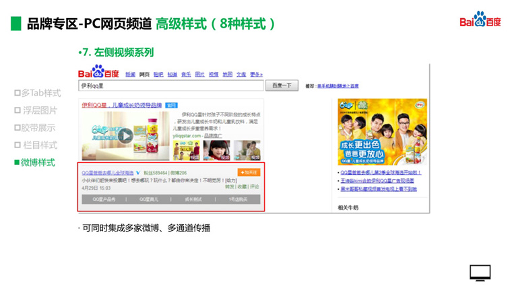
Task: Click the blue 官网 badge
Action: point(171,106)
